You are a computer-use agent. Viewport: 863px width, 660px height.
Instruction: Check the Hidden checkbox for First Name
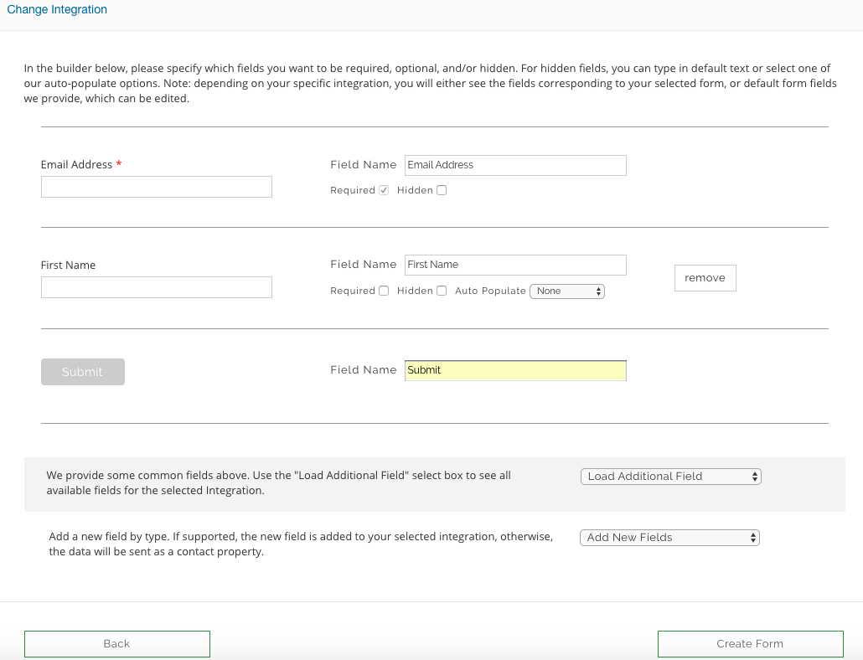(x=442, y=291)
